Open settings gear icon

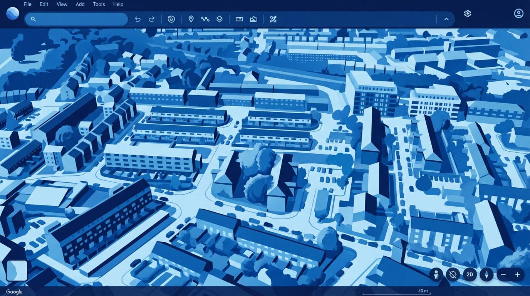[x=468, y=13]
